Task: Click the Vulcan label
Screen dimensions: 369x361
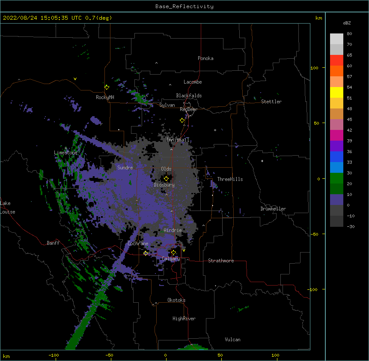Action: tap(232, 340)
